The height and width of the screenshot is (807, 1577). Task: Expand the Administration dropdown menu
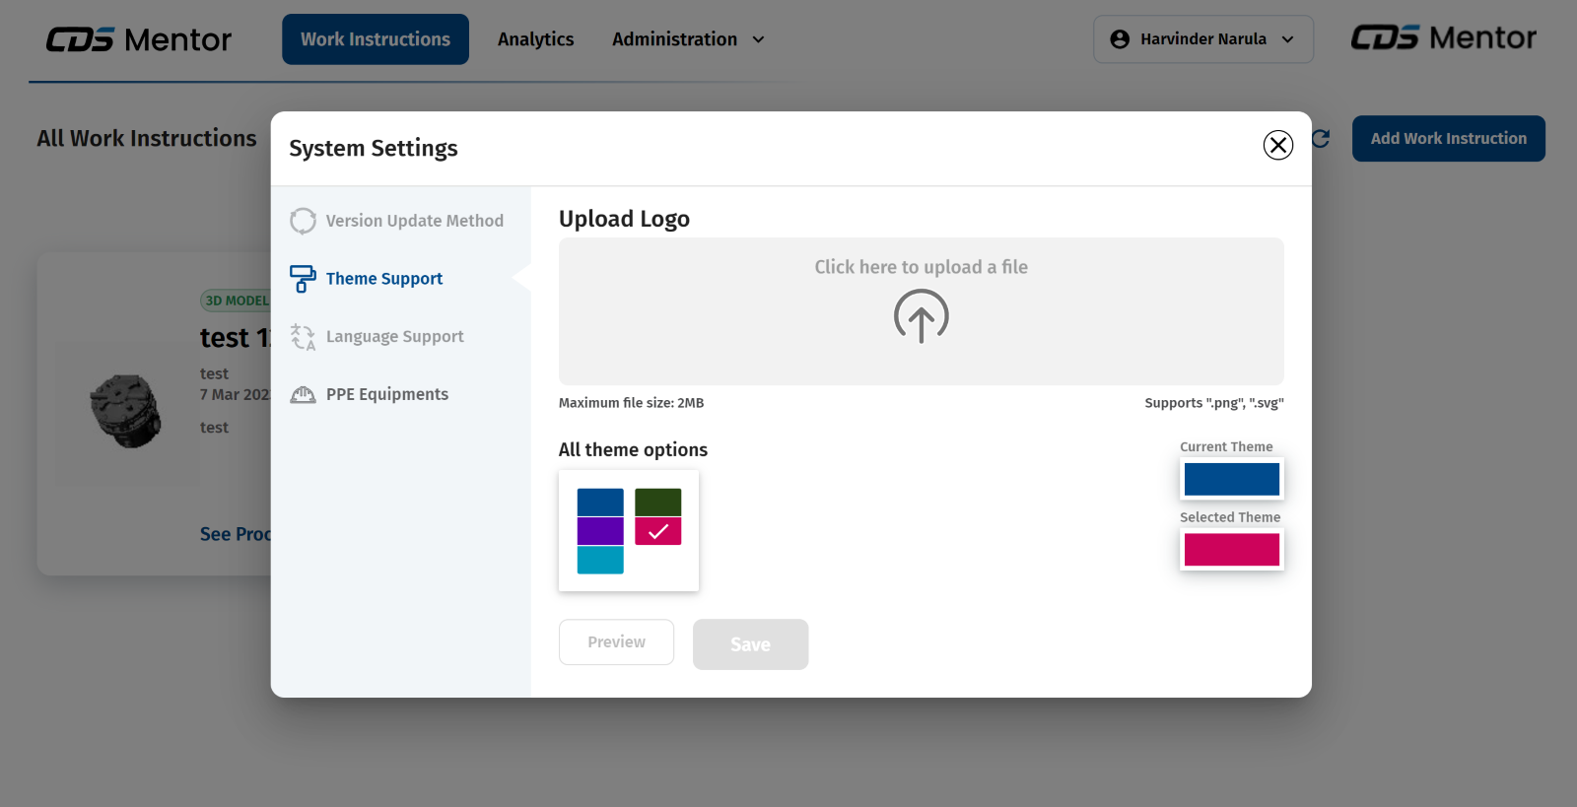click(x=688, y=39)
